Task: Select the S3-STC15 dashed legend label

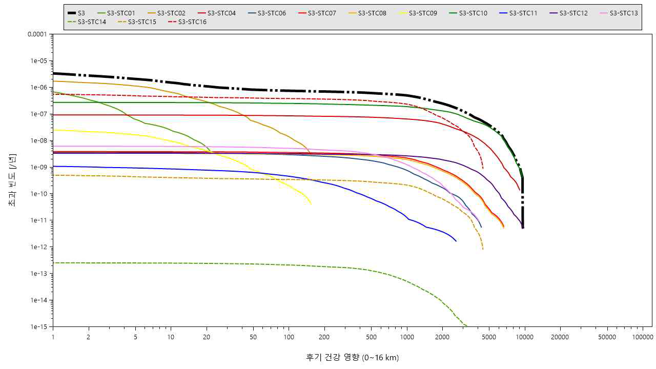Action: [x=142, y=22]
